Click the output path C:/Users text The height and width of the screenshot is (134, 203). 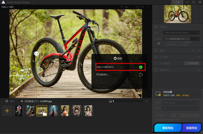tap(168, 119)
